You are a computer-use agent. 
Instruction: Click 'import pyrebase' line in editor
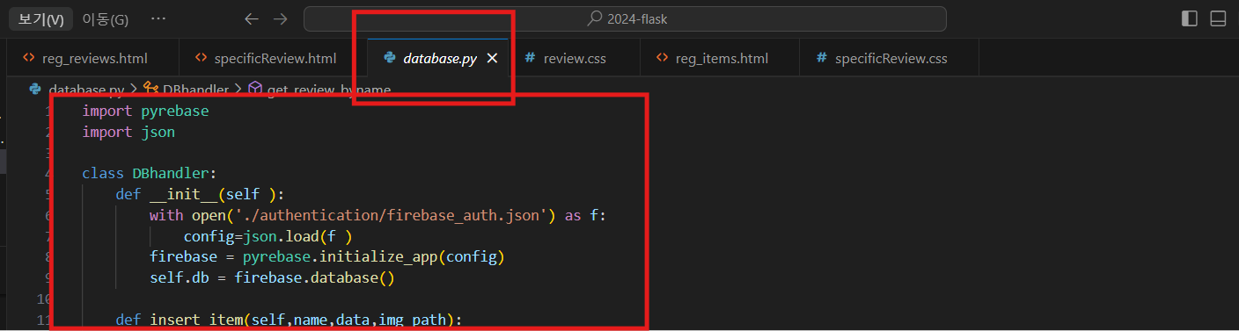click(x=145, y=112)
